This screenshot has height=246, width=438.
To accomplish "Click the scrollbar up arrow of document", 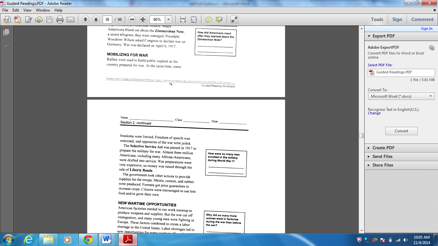I will [x=362, y=29].
